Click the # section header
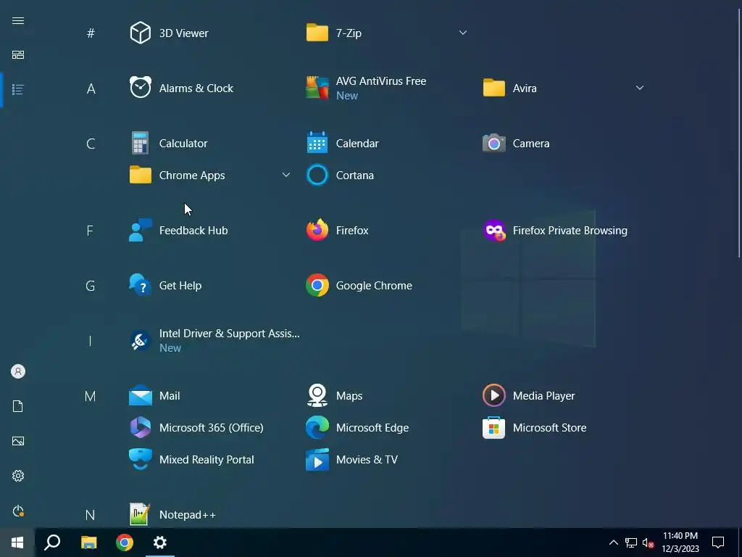The width and height of the screenshot is (742, 557). tap(91, 33)
